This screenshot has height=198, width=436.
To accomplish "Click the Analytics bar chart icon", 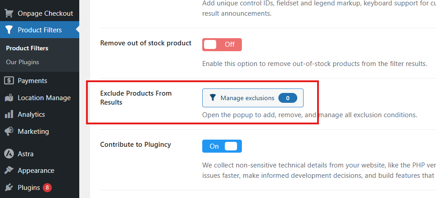I will 9,114.
